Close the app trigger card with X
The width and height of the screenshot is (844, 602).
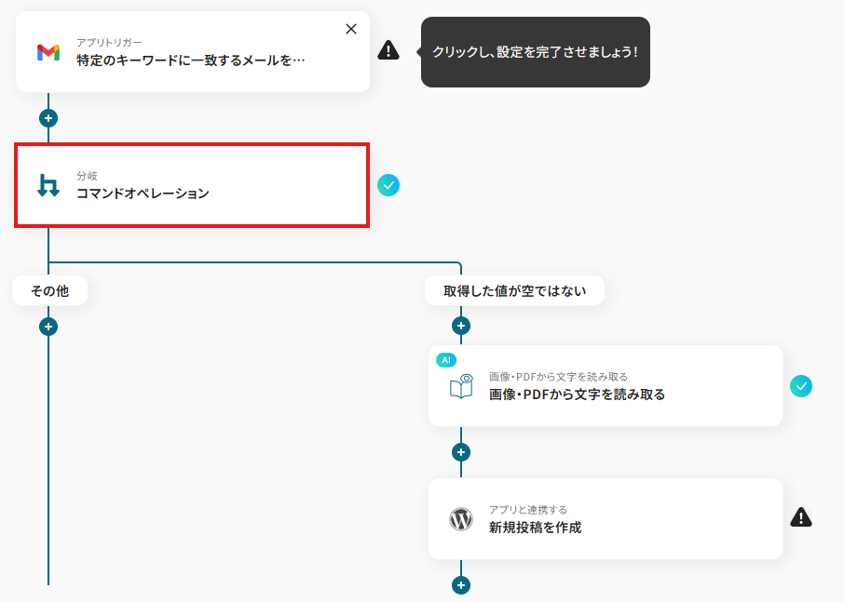[351, 29]
